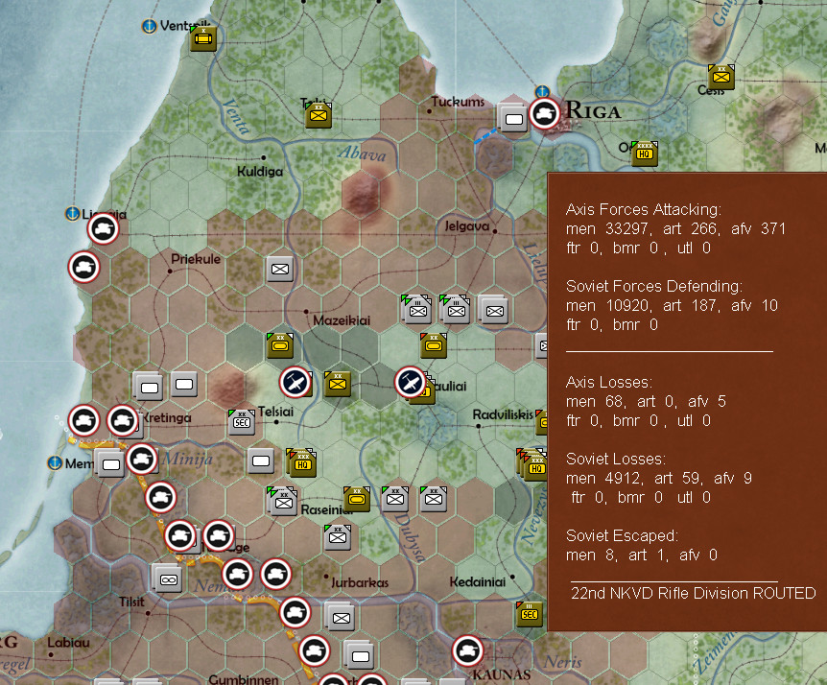Click the Tuckums town label
The width and height of the screenshot is (827, 685).
458,102
